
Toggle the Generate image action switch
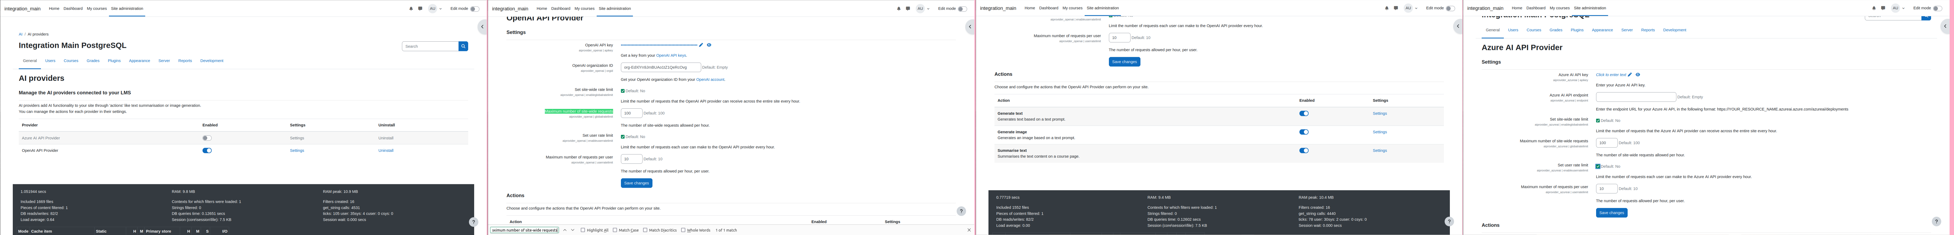point(1304,132)
